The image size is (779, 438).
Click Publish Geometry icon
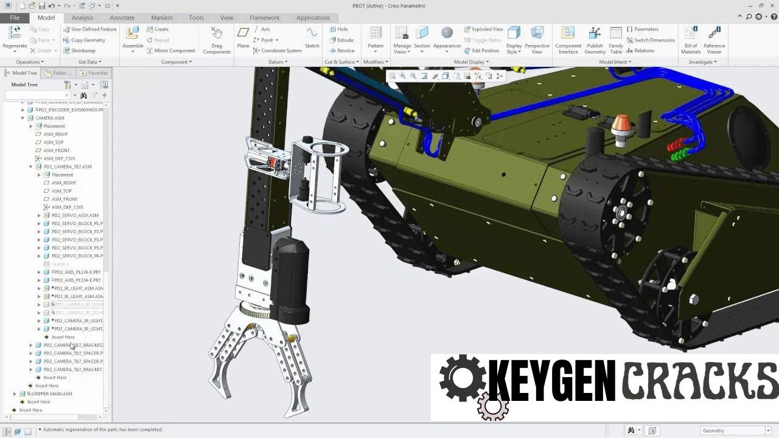click(595, 33)
